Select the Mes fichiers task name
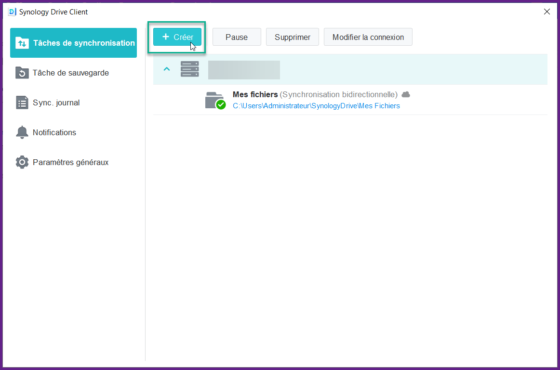Screen dimensions: 560x370 pos(255,94)
